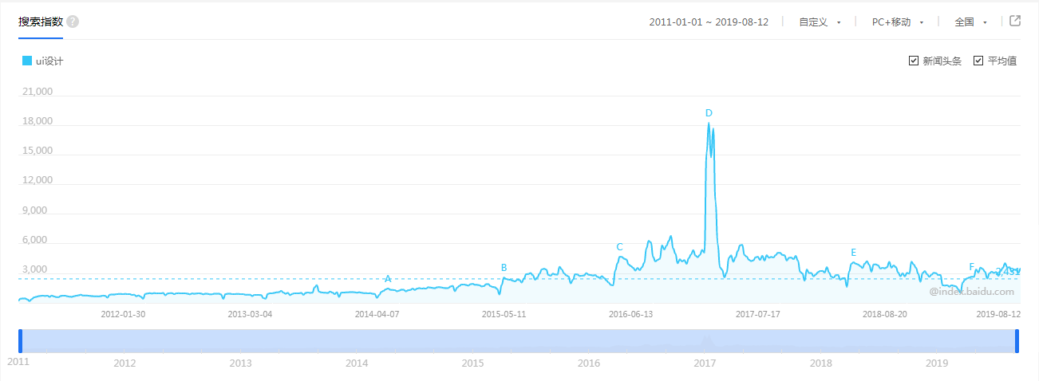Open the 全国 region dropdown
This screenshot has width=1039, height=381.
click(x=971, y=22)
